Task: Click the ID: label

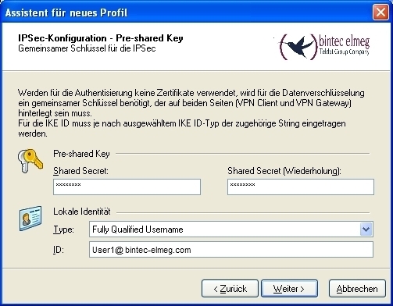Action: [x=59, y=250]
